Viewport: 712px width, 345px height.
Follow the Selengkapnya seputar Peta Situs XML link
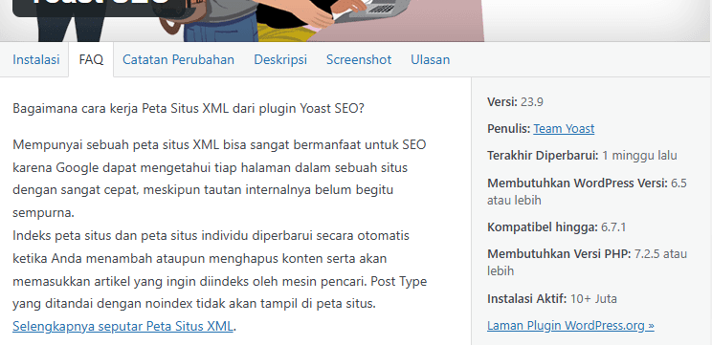122,326
